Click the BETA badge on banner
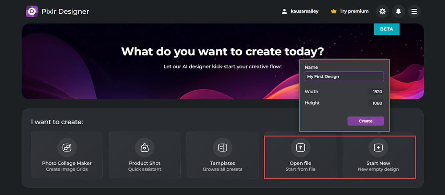The width and height of the screenshot is (445, 195). pyautogui.click(x=386, y=29)
